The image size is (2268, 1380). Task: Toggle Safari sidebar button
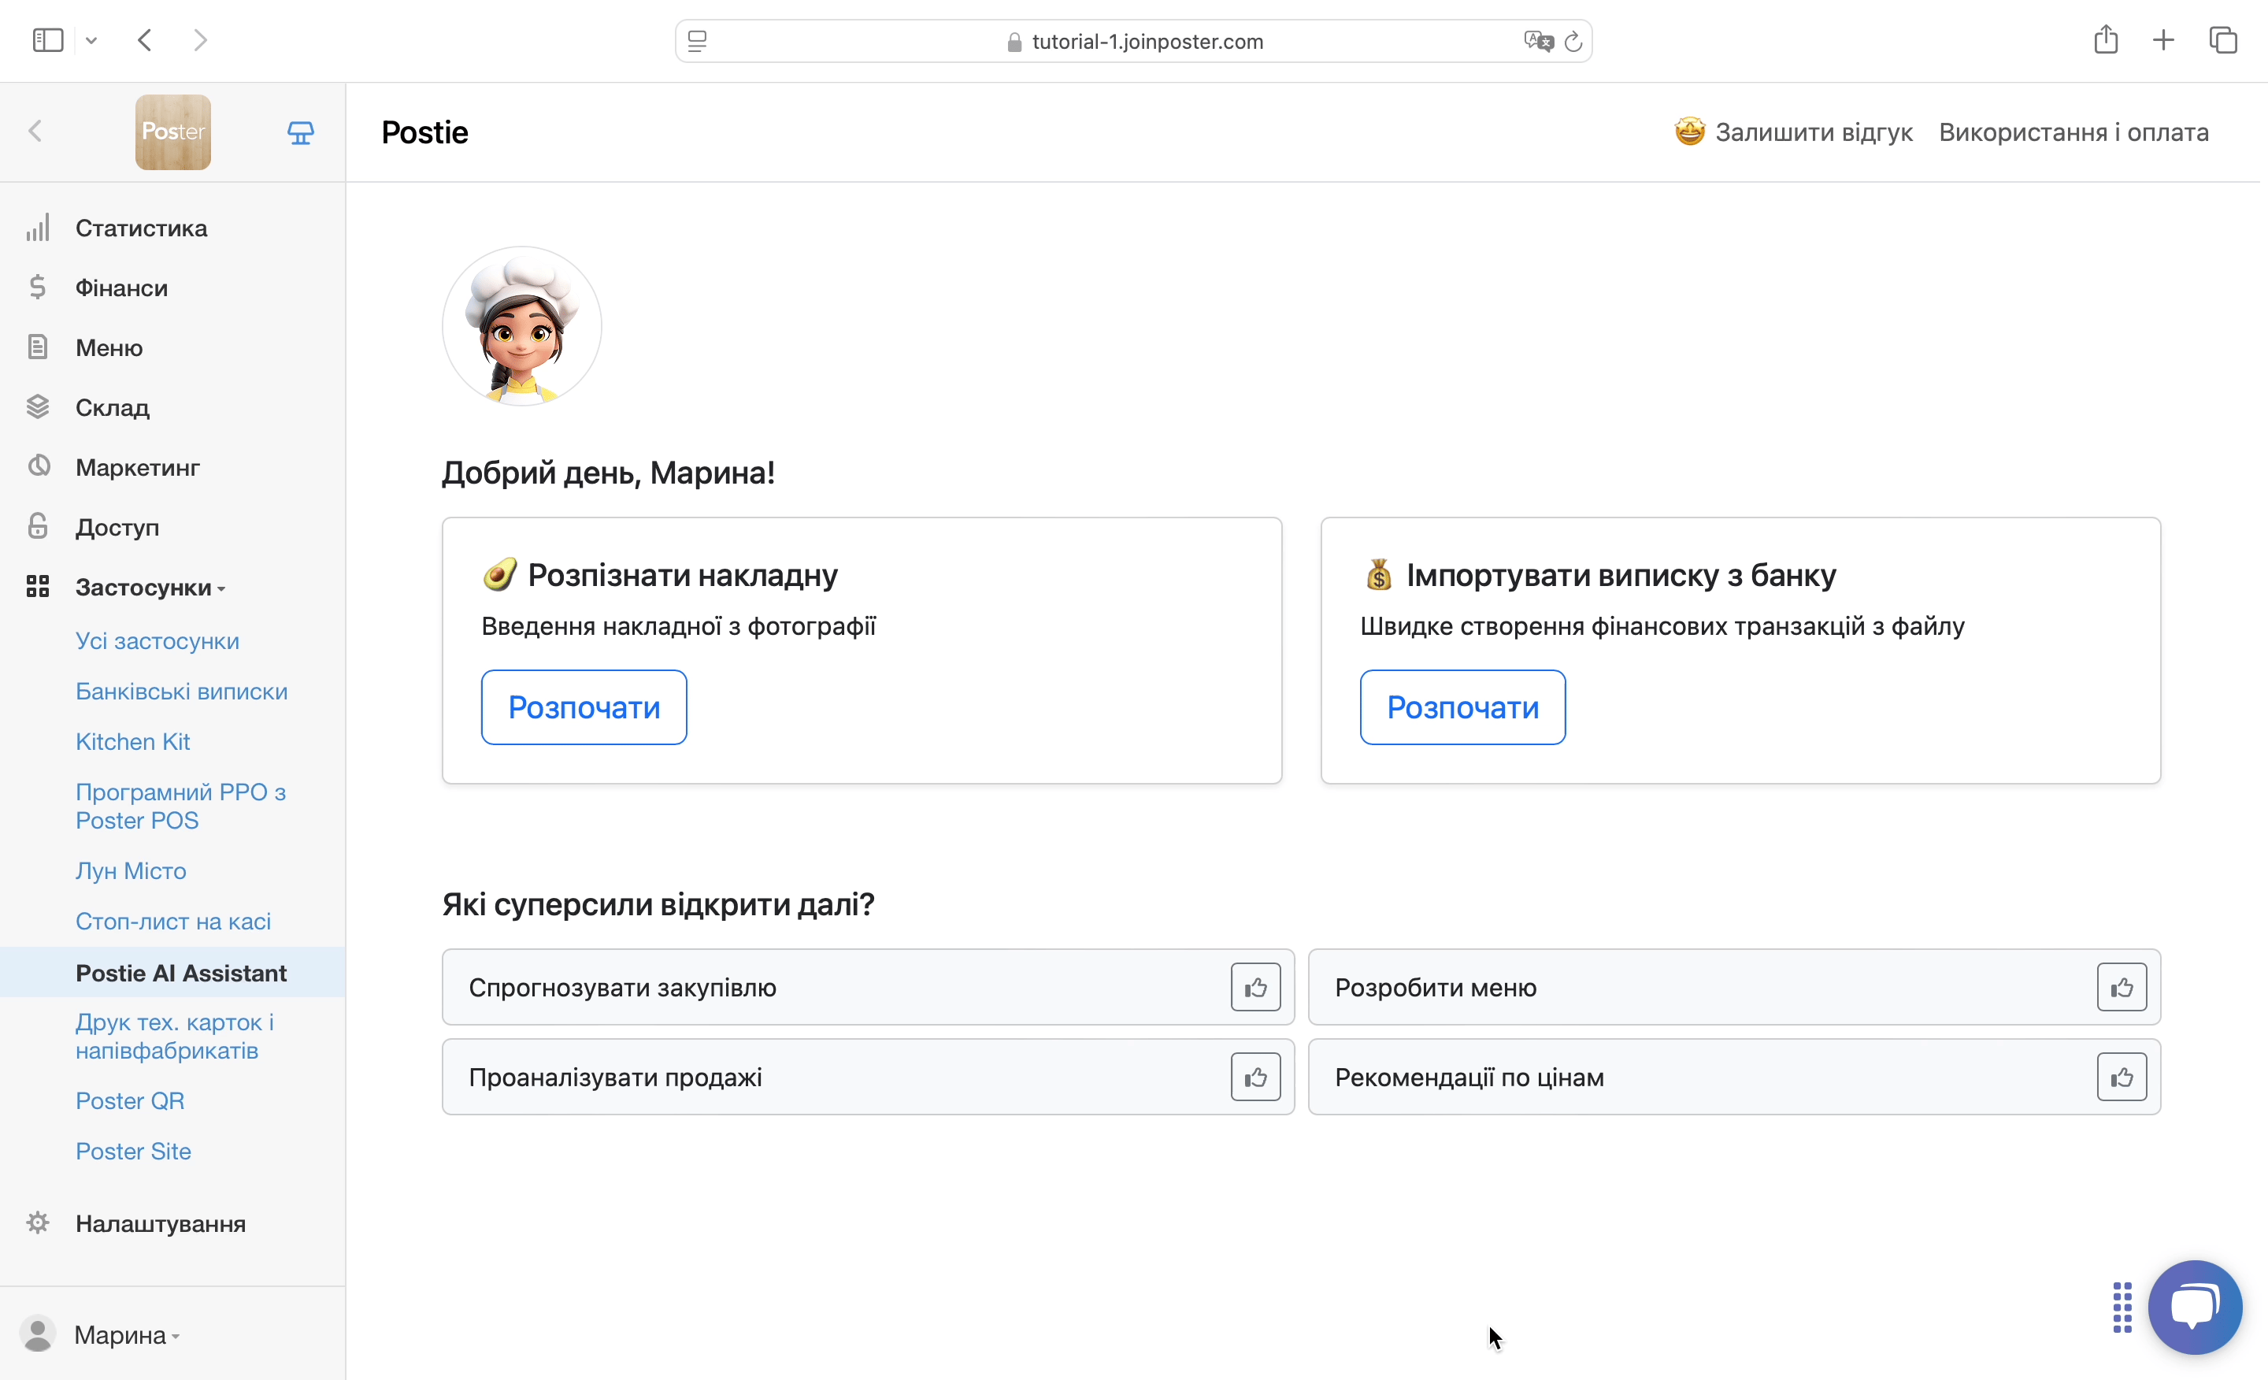point(48,40)
